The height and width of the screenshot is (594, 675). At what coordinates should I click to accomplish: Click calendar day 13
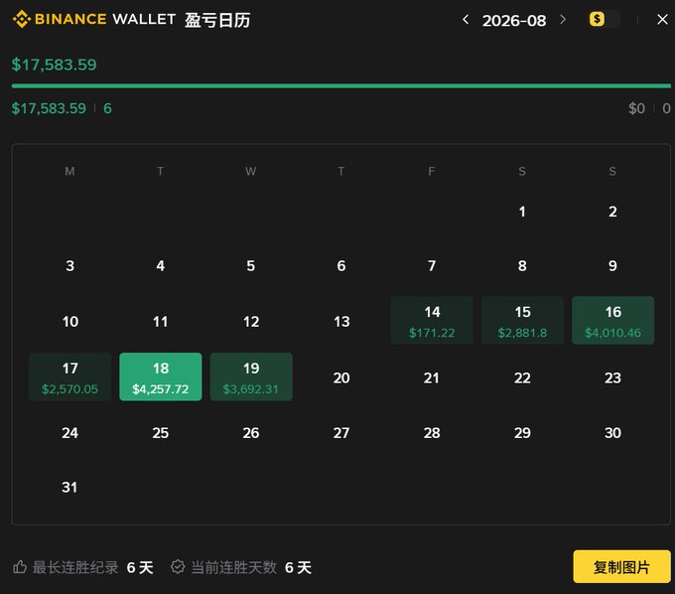click(x=341, y=322)
